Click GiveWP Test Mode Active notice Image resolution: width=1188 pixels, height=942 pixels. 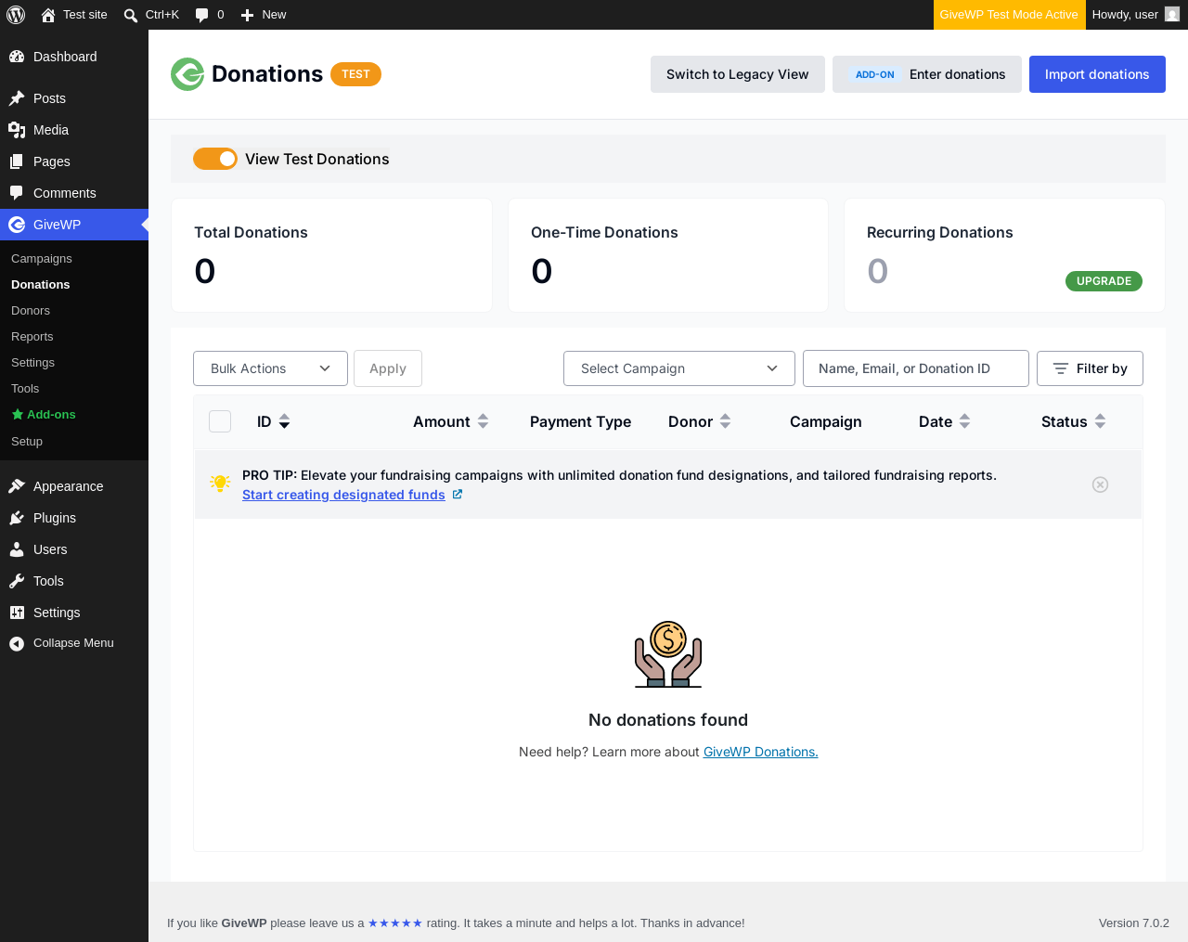[1009, 15]
